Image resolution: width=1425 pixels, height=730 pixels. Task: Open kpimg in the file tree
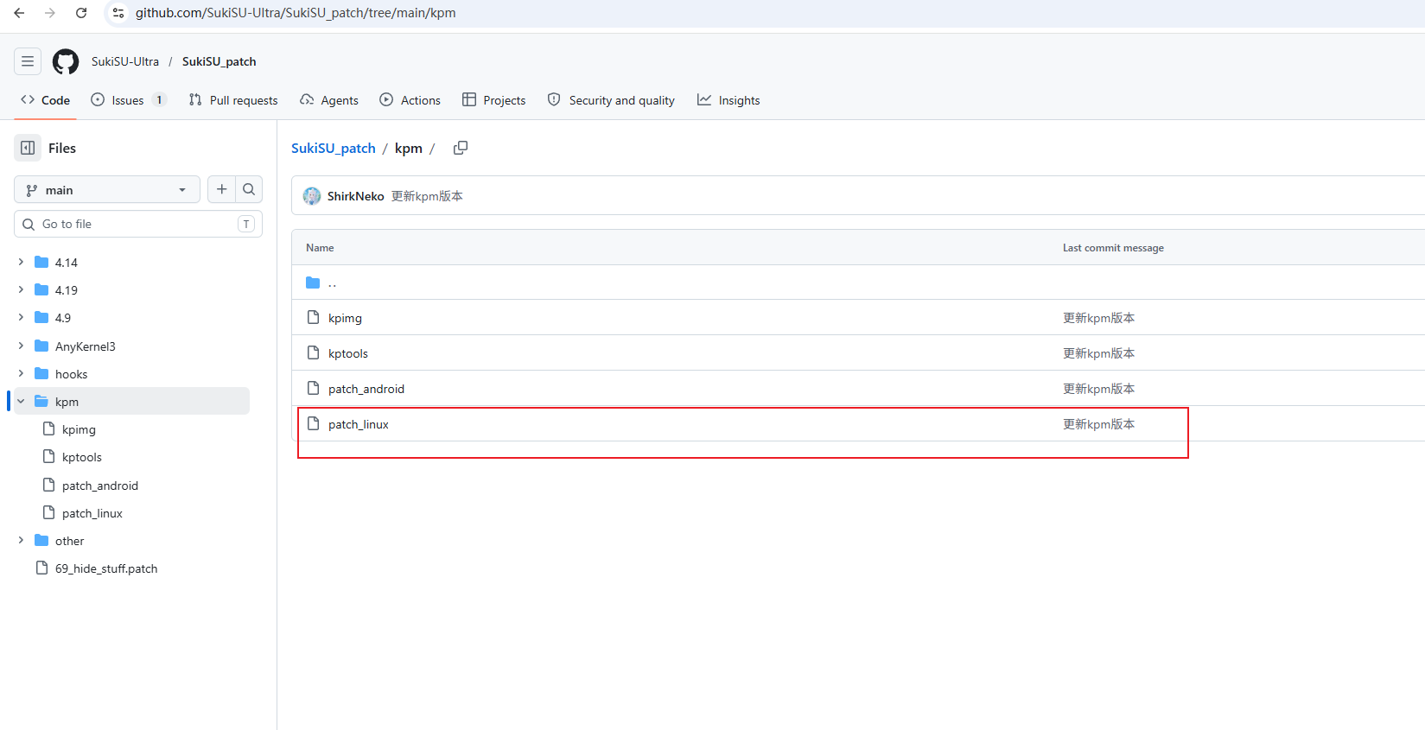(79, 429)
